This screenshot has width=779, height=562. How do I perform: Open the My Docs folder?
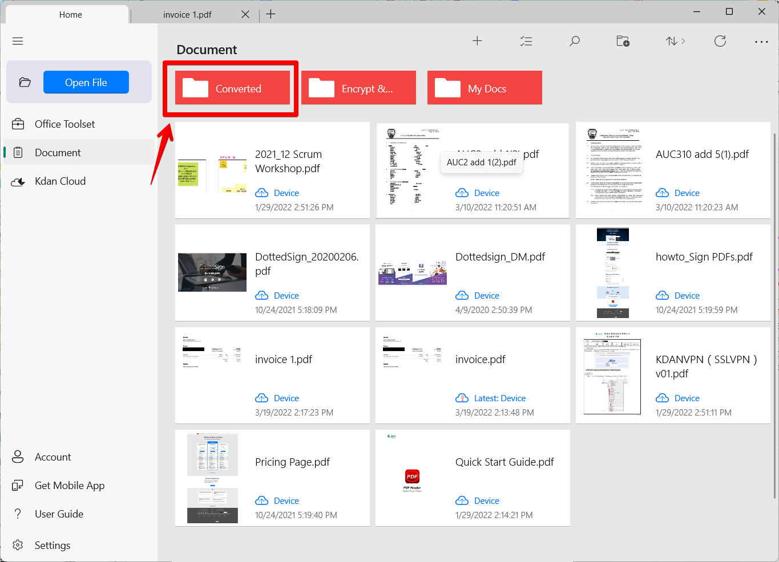click(x=485, y=88)
